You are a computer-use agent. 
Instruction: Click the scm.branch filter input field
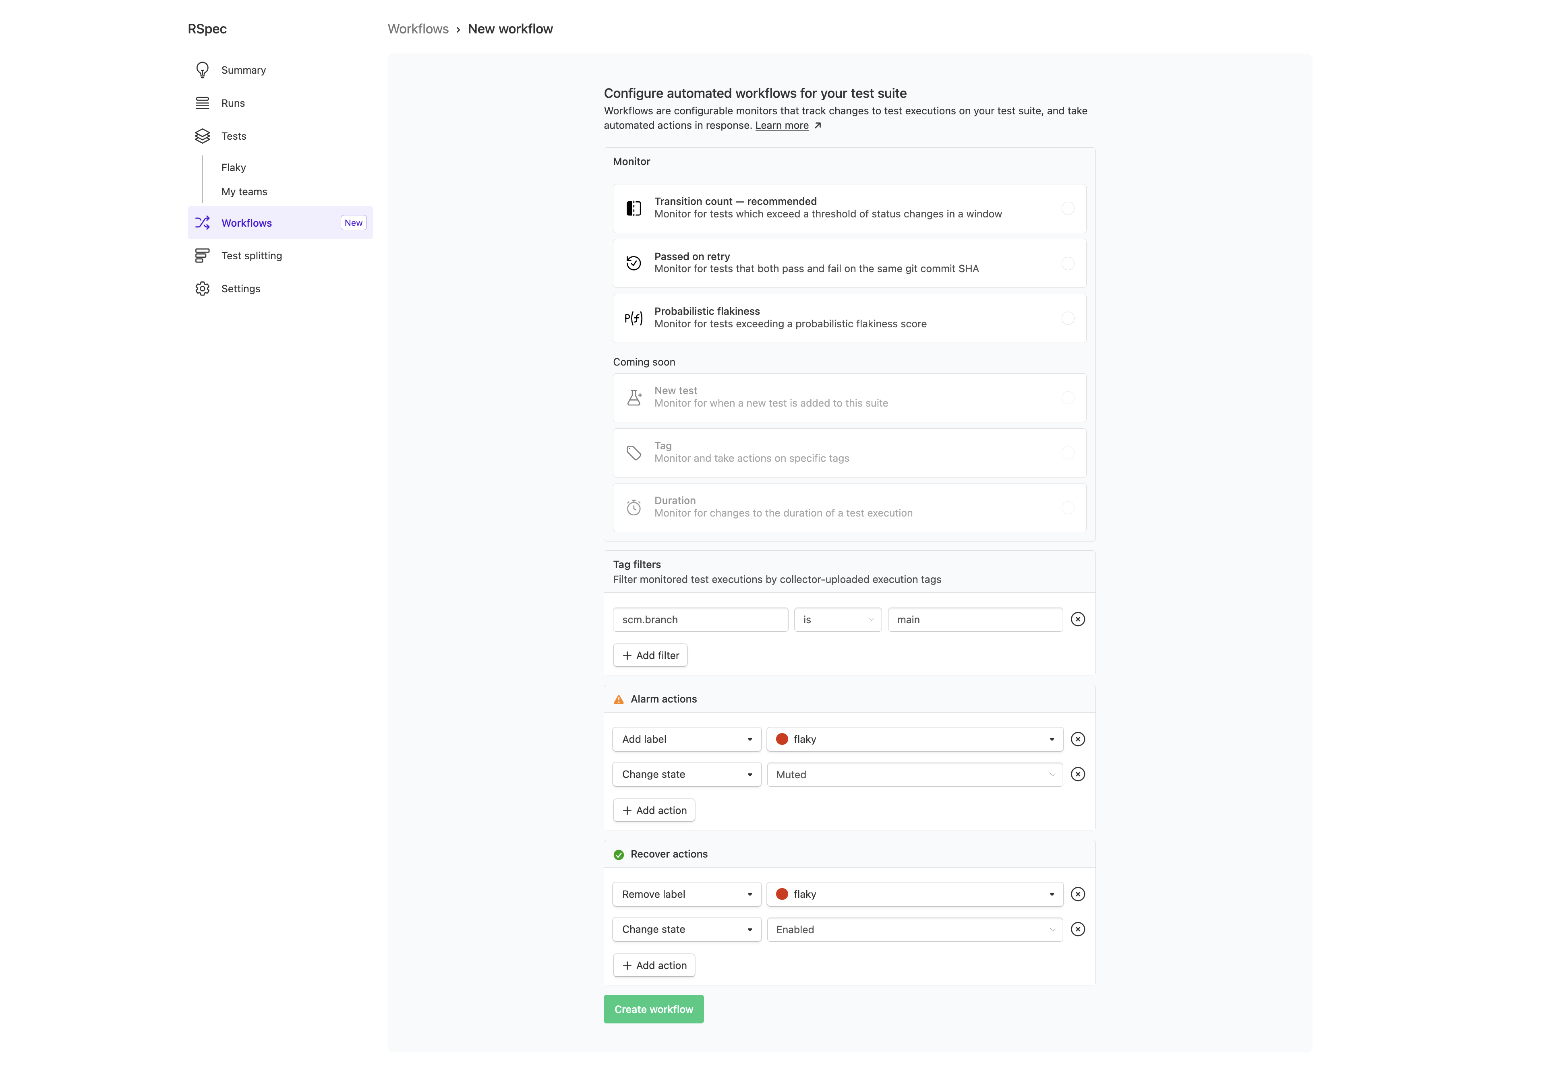(x=700, y=619)
